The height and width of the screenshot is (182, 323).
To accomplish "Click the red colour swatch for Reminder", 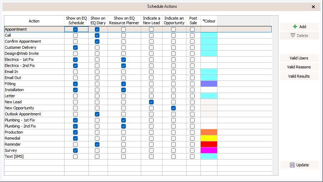I will 209,144.
